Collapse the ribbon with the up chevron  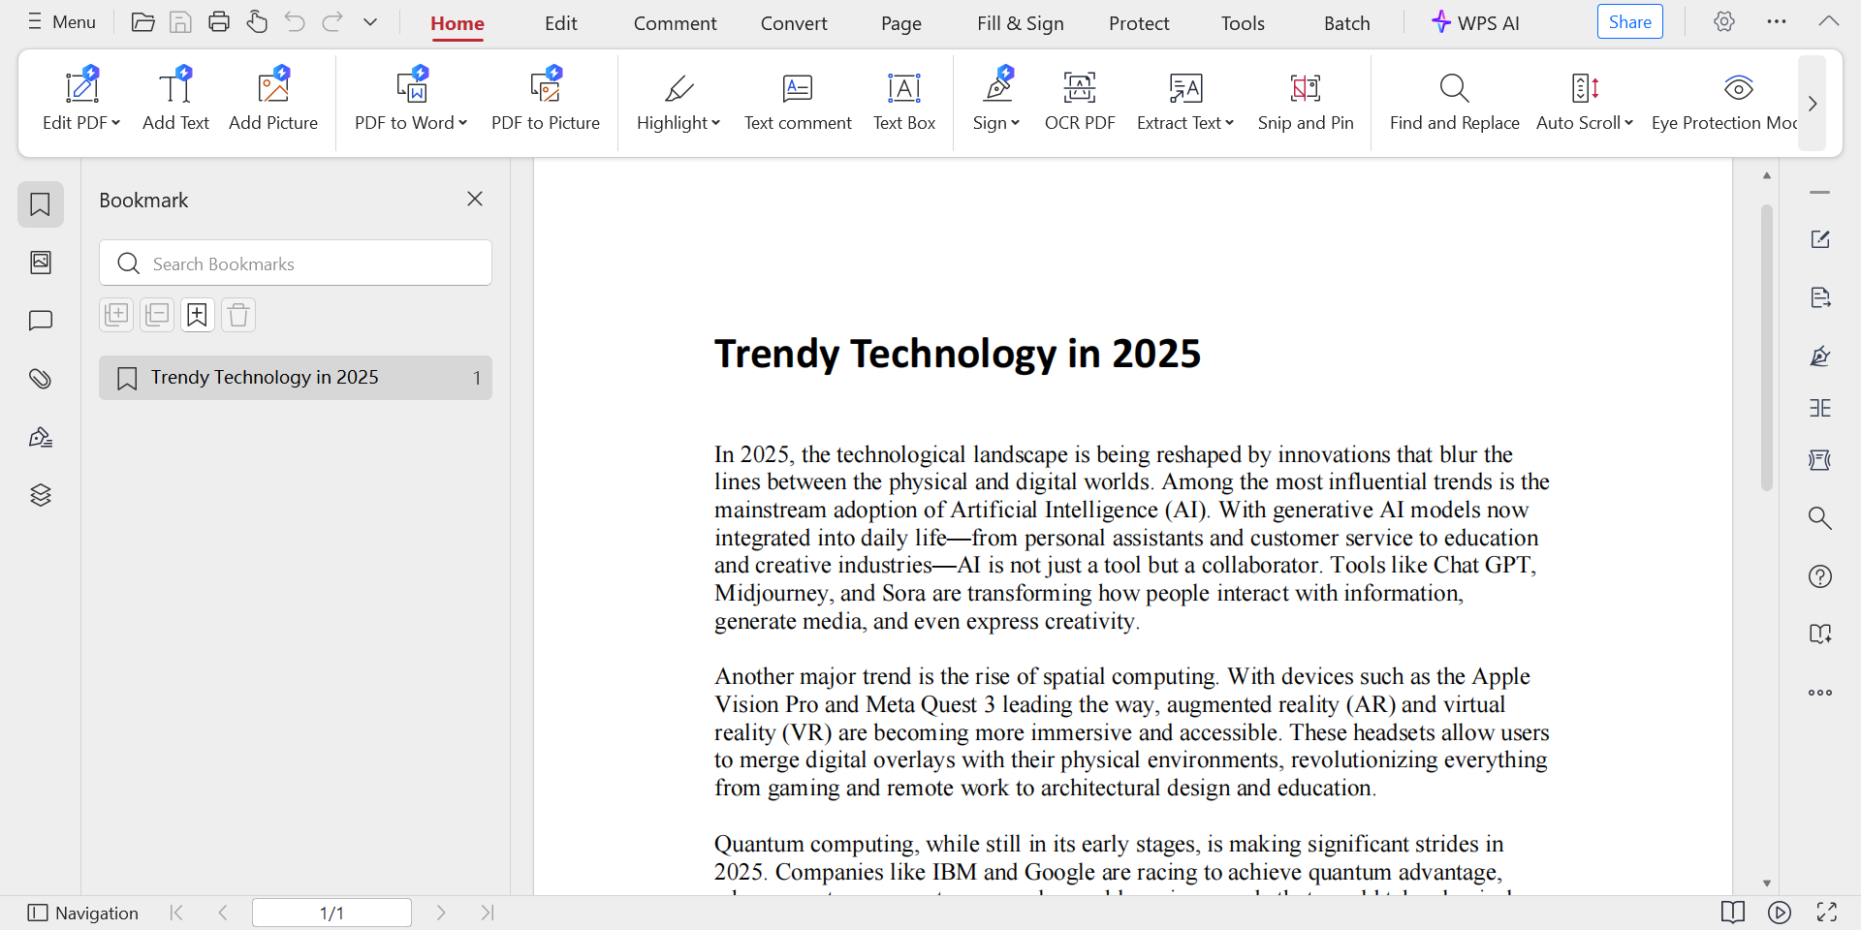coord(1829,21)
